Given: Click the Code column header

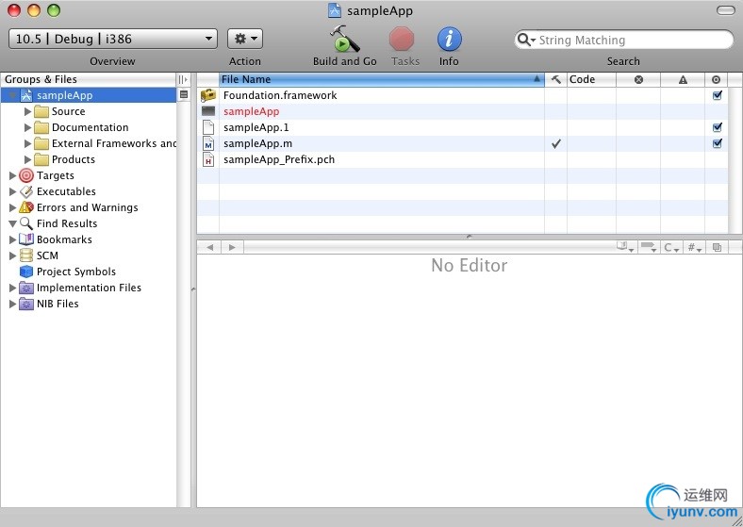Looking at the screenshot, I should 591,79.
